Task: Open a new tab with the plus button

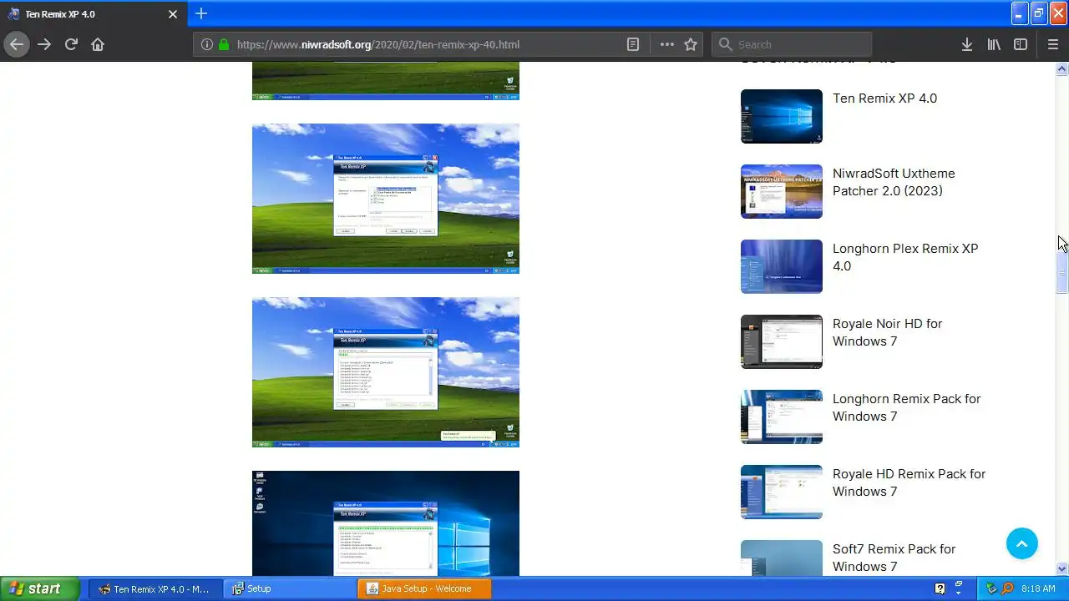Action: [201, 14]
